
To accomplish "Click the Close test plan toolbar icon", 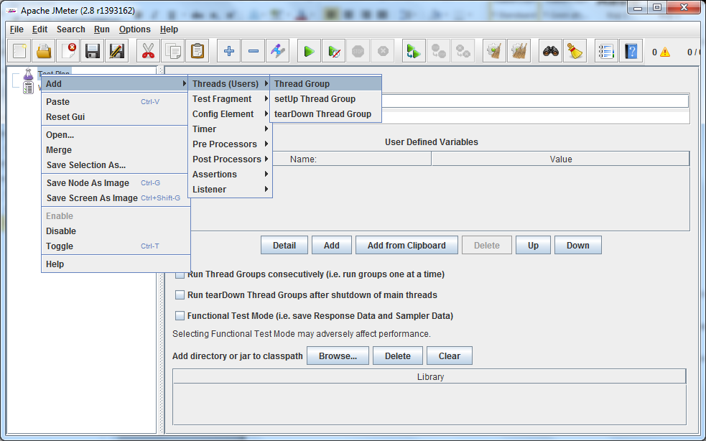I will [x=68, y=51].
